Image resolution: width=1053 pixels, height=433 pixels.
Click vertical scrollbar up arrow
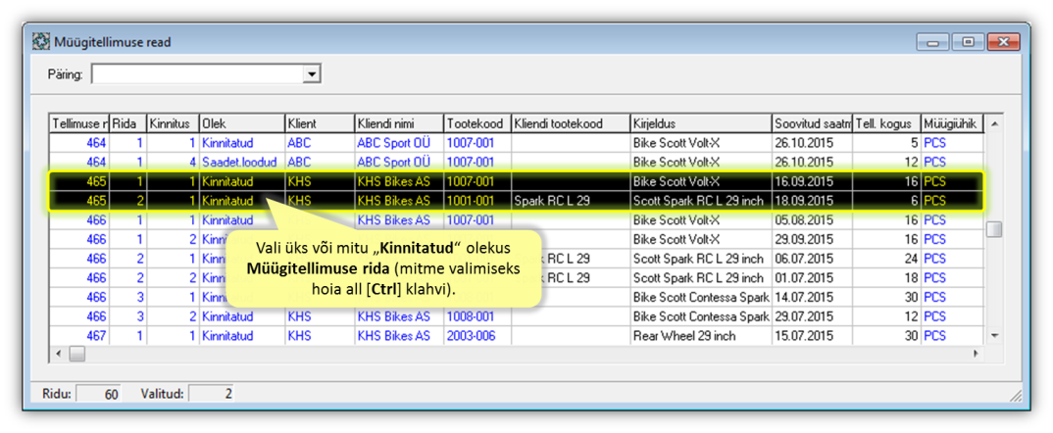[x=994, y=124]
